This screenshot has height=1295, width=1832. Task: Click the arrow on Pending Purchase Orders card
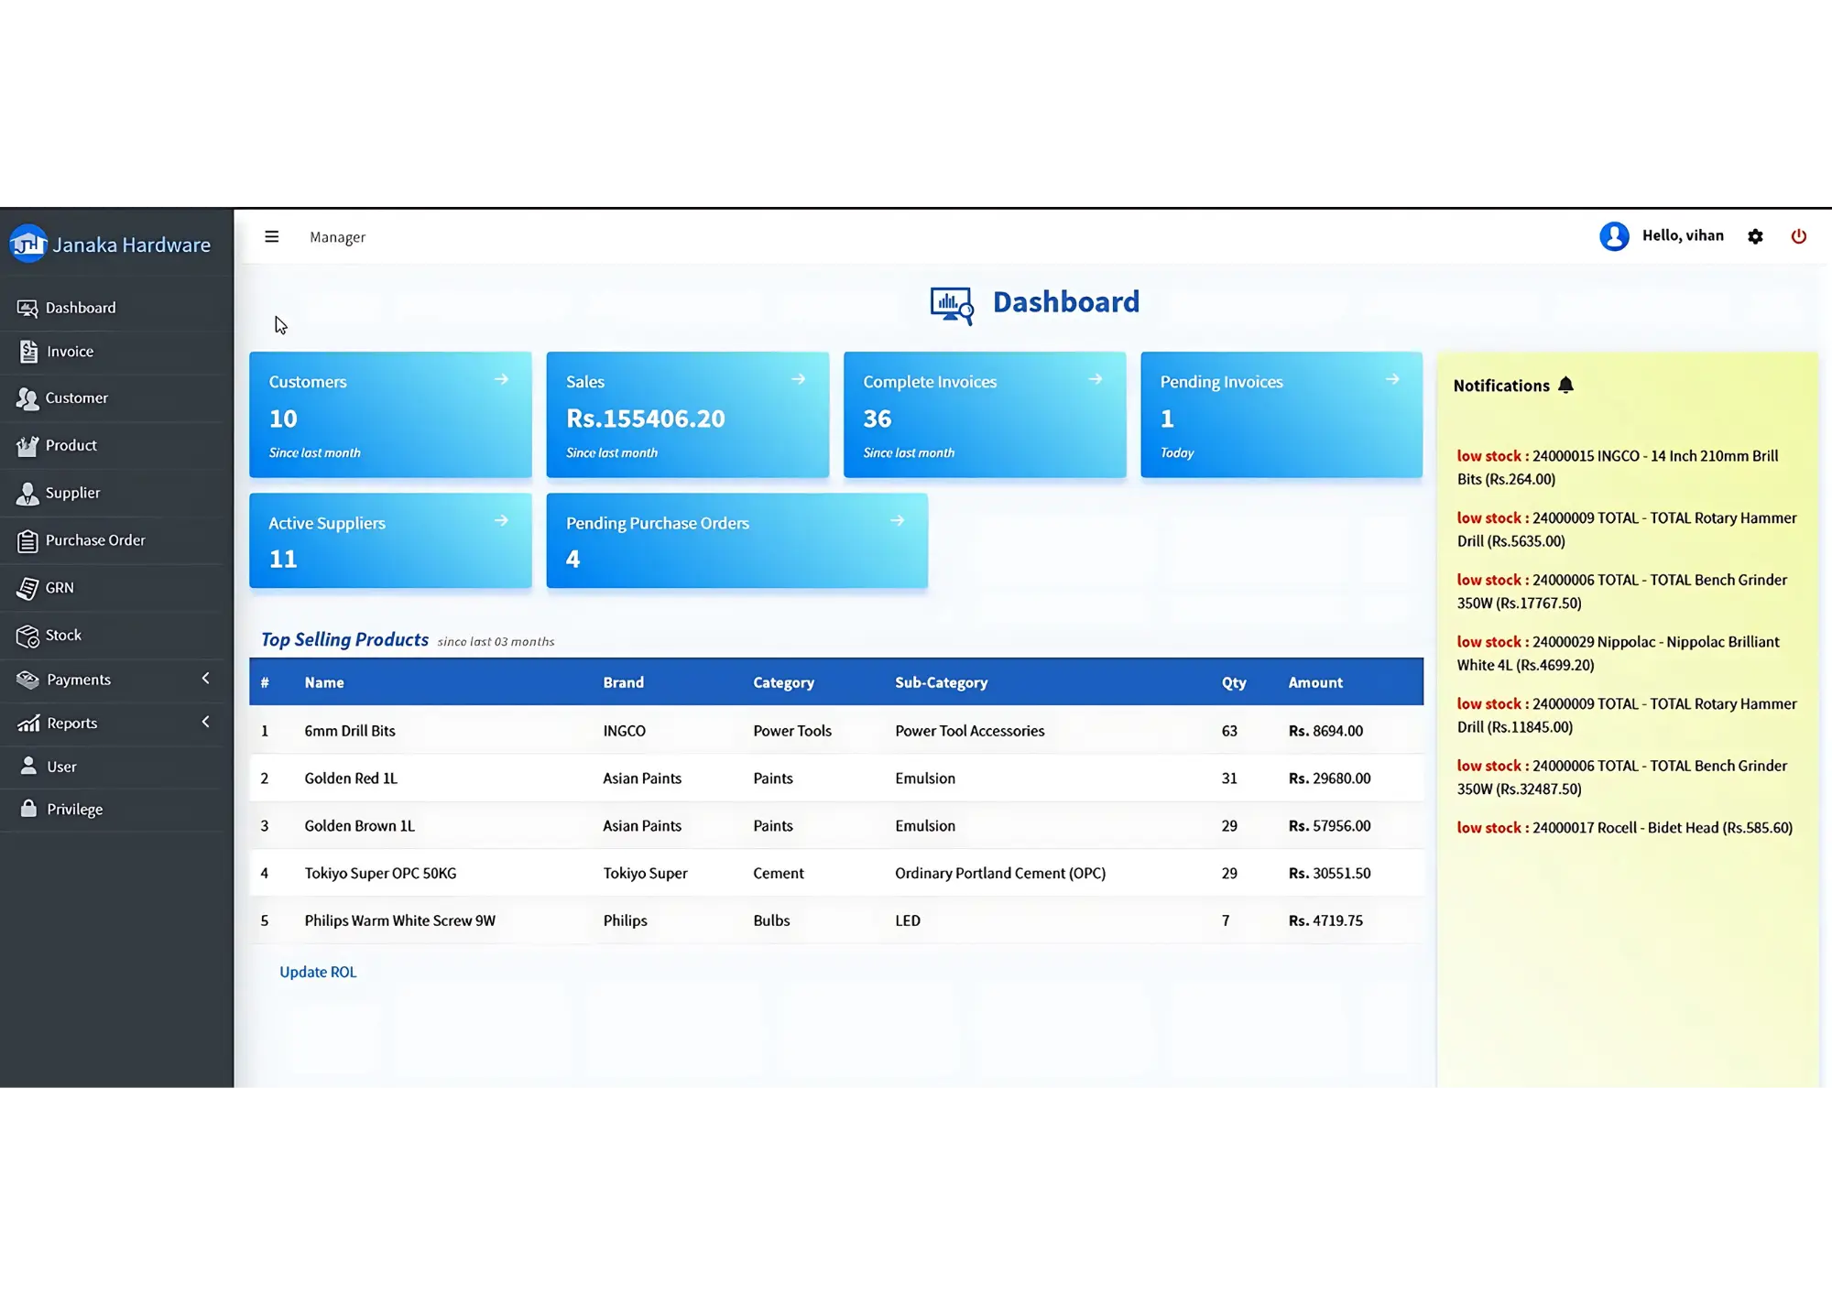click(x=898, y=520)
